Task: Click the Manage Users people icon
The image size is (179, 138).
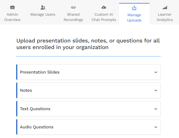Action: coord(43,7)
